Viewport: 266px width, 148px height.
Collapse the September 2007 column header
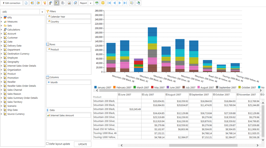190,94
